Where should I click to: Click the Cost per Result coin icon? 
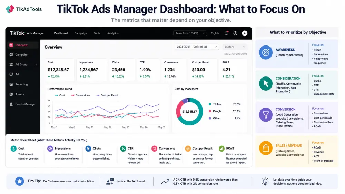tap(188, 149)
